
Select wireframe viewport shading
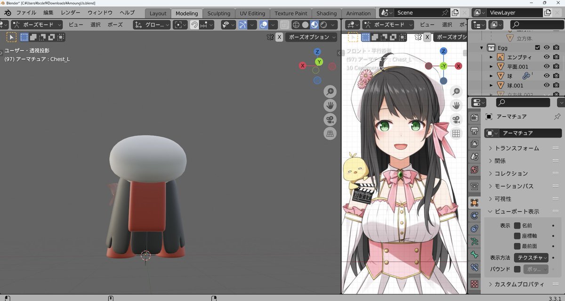click(296, 25)
